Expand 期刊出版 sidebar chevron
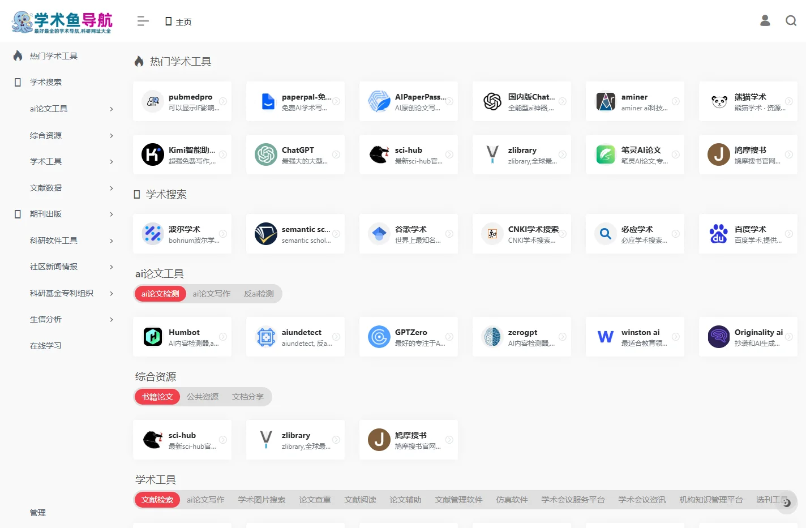 pyautogui.click(x=112, y=214)
